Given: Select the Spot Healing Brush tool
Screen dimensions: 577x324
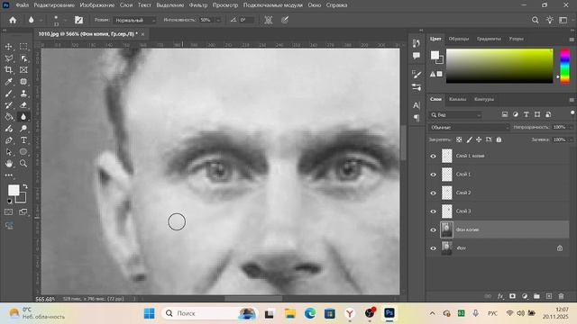Looking at the screenshot, I should tap(23, 82).
